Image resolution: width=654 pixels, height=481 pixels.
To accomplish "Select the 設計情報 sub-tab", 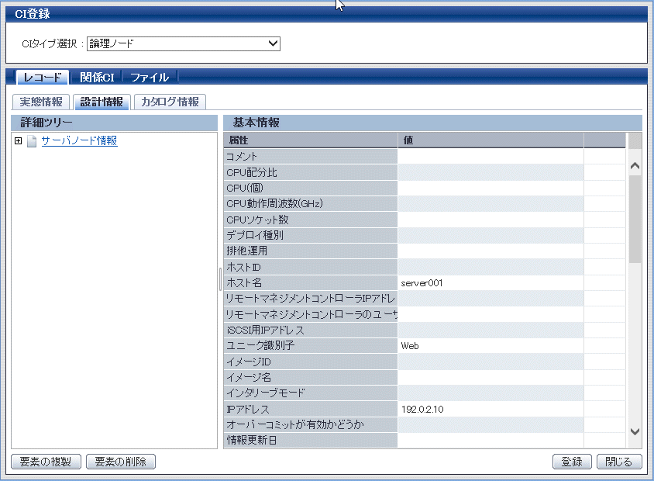I will 102,102.
